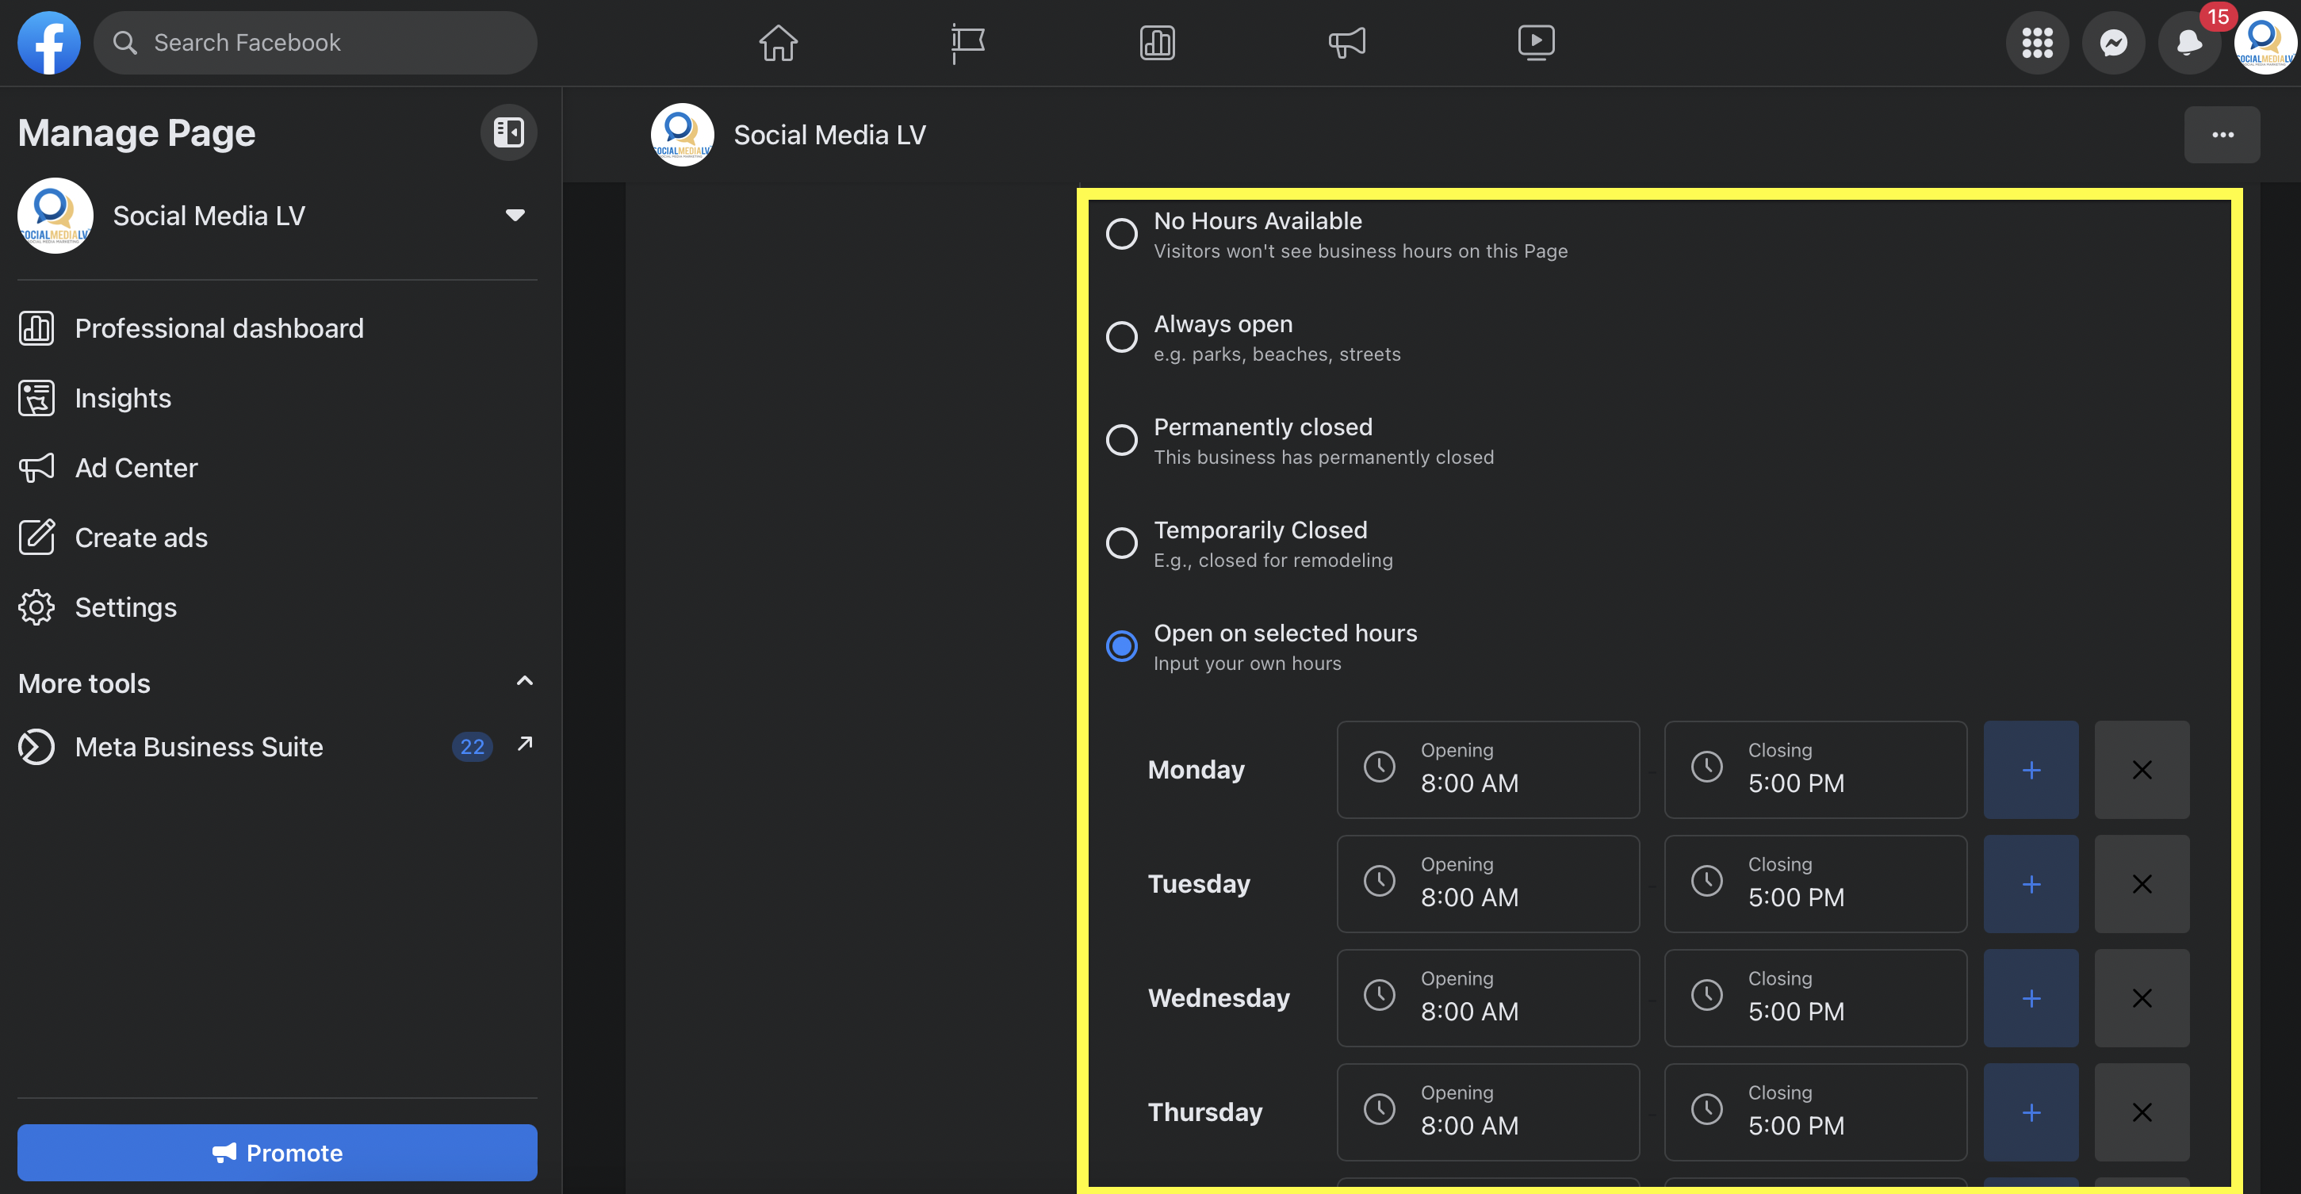Click the Facebook home icon
Image resolution: width=2301 pixels, height=1194 pixels.
tap(778, 41)
